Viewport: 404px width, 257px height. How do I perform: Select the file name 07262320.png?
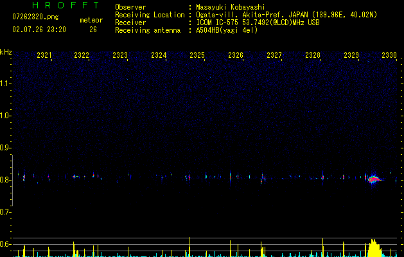click(35, 17)
